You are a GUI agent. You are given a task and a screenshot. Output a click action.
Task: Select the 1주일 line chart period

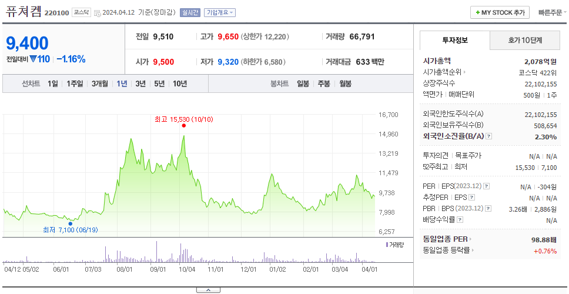pyautogui.click(x=75, y=84)
